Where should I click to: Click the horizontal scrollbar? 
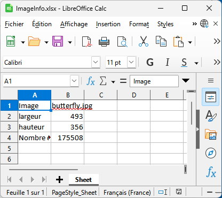click(43, 170)
